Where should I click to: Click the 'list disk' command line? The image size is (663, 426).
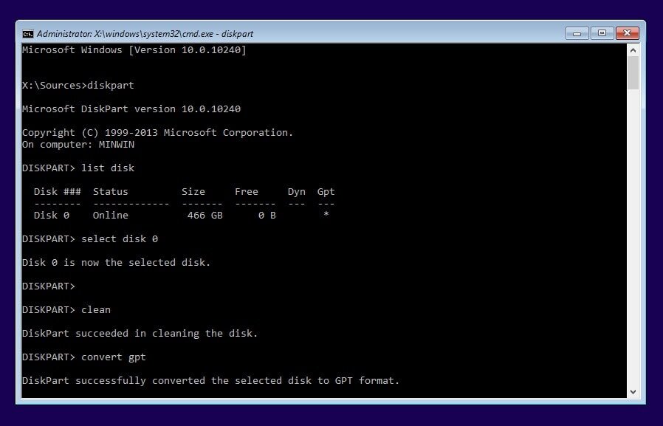click(78, 168)
